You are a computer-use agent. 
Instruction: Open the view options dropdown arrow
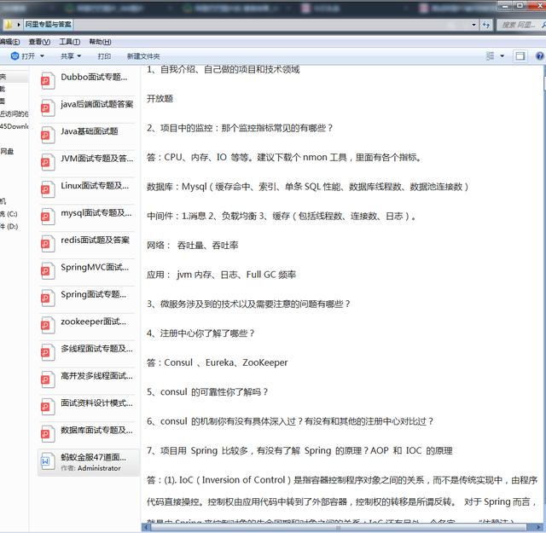tap(502, 56)
